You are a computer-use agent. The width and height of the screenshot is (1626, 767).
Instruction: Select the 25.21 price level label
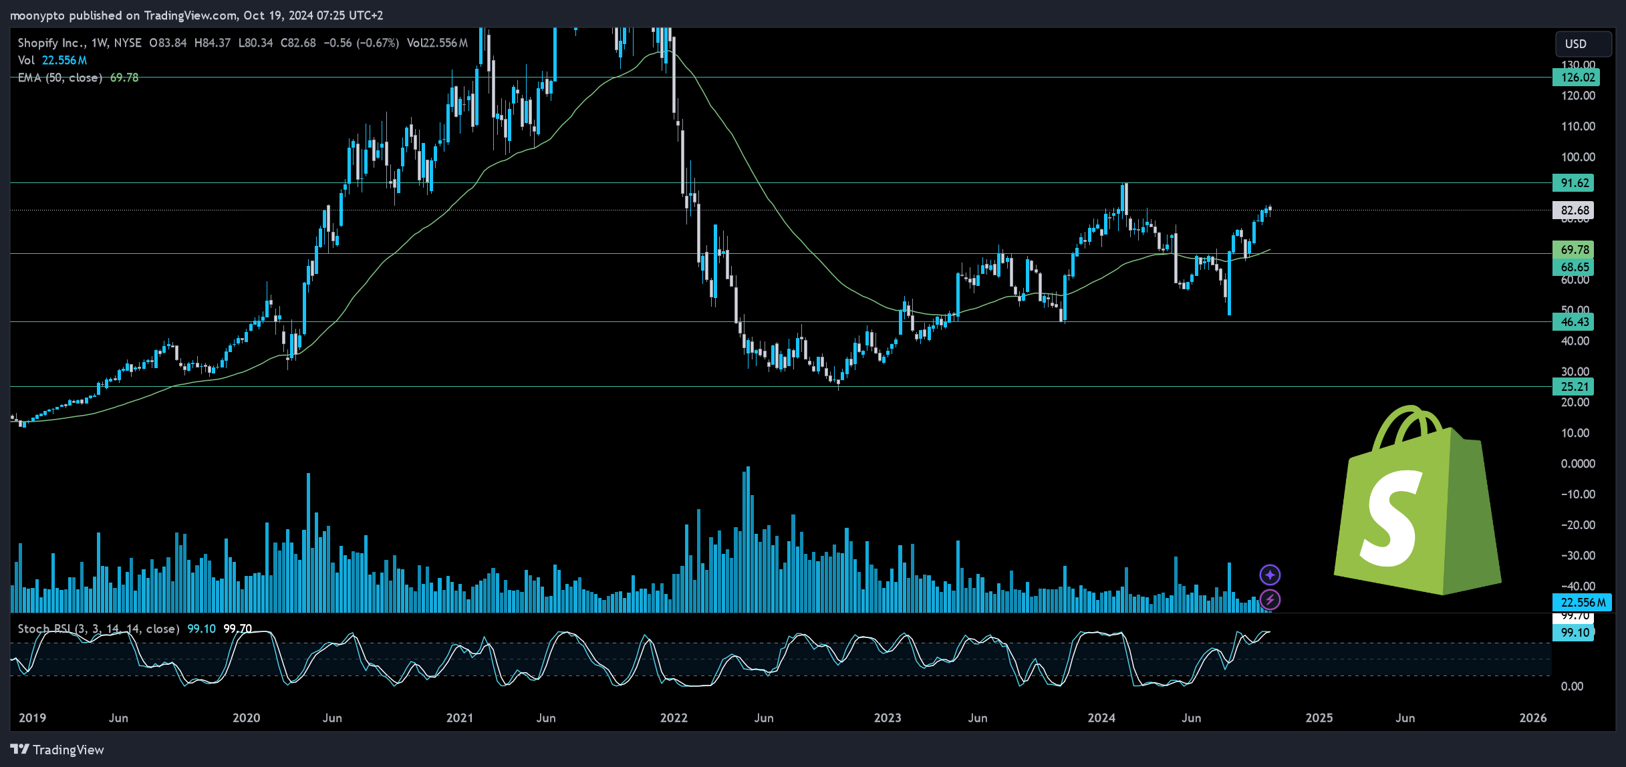tap(1573, 387)
